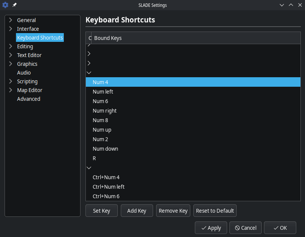
Task: Click the gear icon in the title bar
Action: pos(5,5)
